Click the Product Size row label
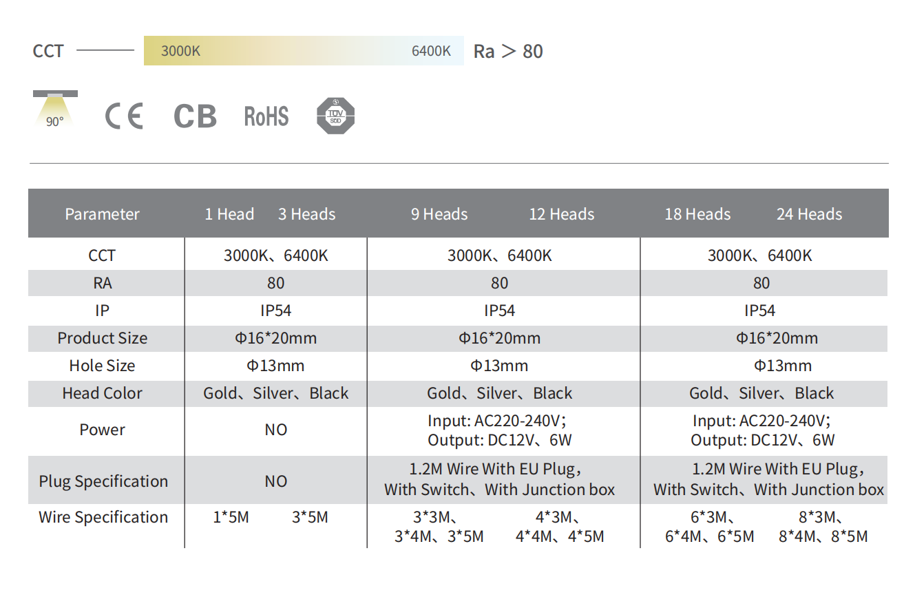915x597 pixels. [103, 338]
